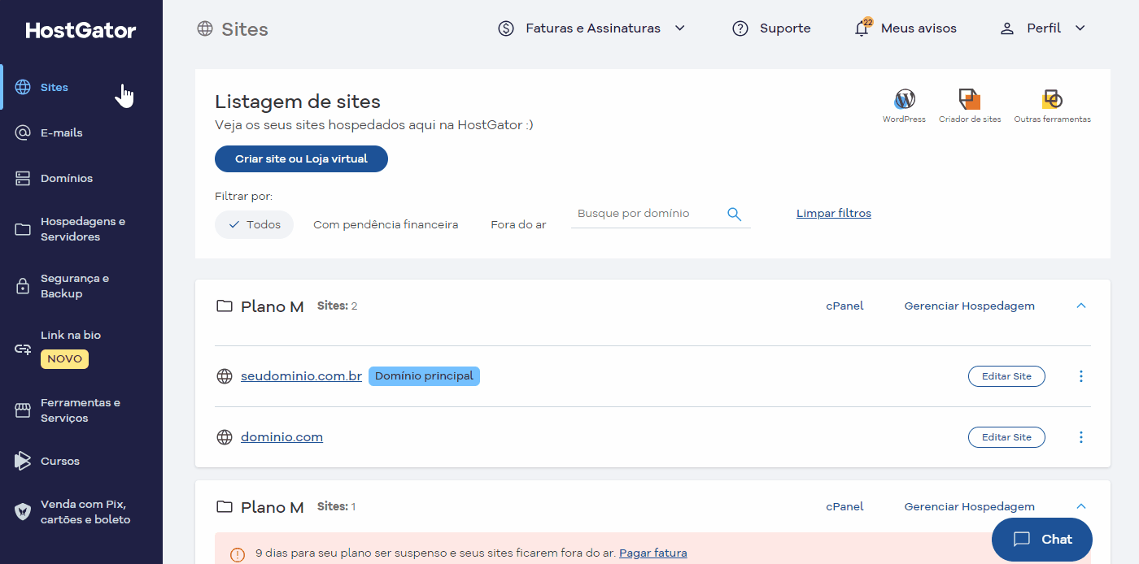The image size is (1139, 564).
Task: Open Meus avisos
Action: click(x=919, y=28)
